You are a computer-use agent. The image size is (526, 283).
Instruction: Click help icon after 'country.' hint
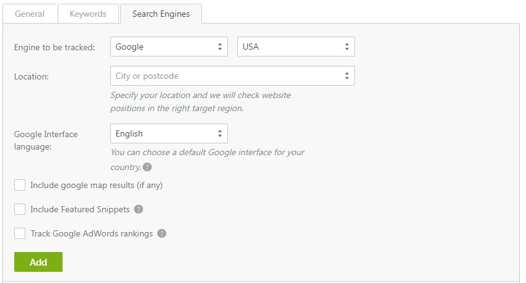pos(147,167)
